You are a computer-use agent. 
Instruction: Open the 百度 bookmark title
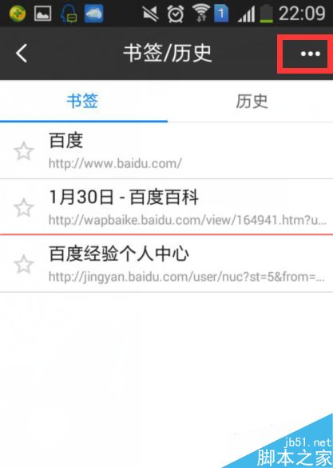pyautogui.click(x=65, y=140)
